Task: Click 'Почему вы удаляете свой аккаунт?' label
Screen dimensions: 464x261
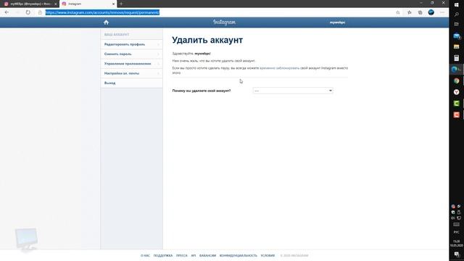Action: [x=202, y=91]
